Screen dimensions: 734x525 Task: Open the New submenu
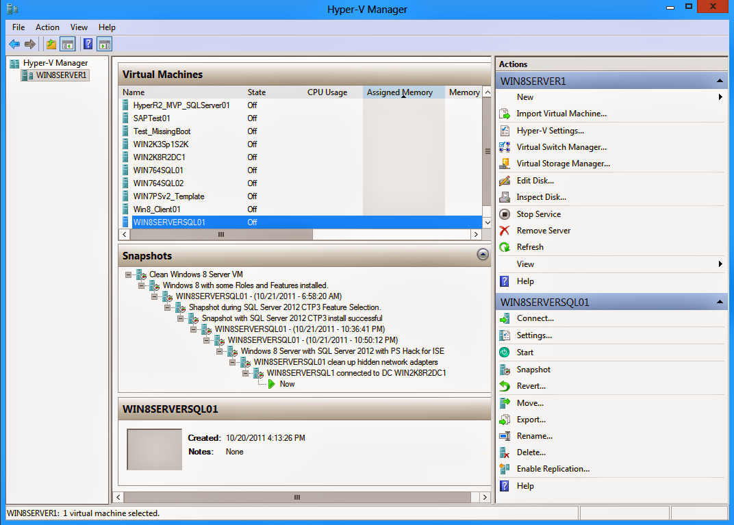click(525, 97)
